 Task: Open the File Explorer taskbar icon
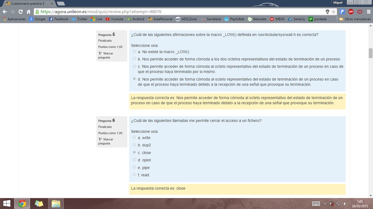(56, 204)
